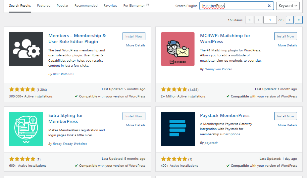Image resolution: width=307 pixels, height=178 pixels.
Task: Click Paystack MemberPress five-star rating
Action: [x=174, y=159]
